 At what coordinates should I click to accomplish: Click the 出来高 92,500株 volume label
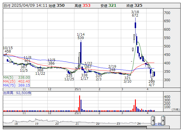17,92
